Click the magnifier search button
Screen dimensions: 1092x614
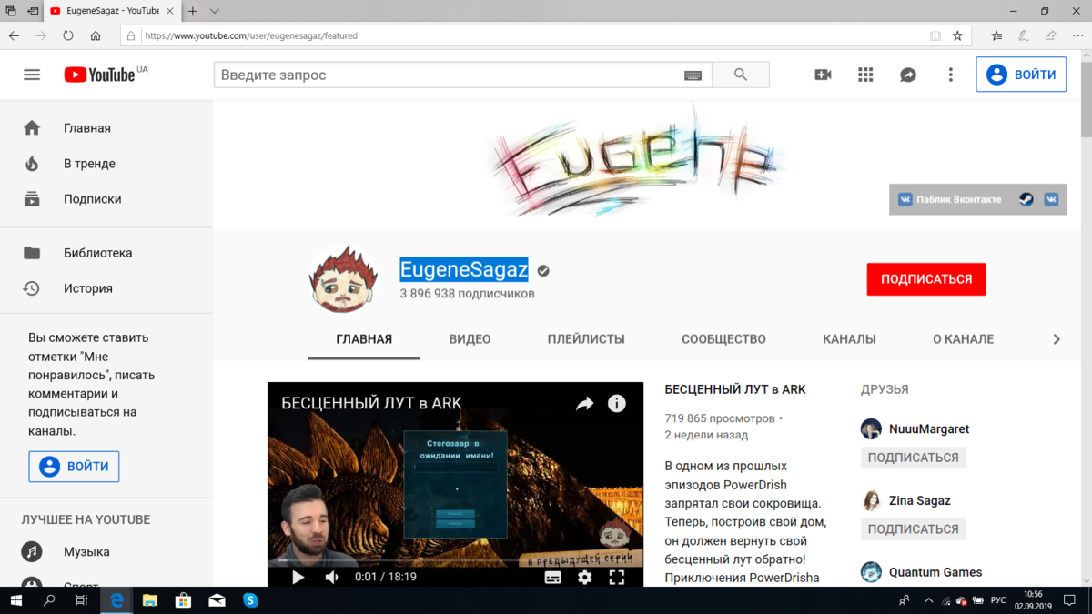(x=741, y=75)
